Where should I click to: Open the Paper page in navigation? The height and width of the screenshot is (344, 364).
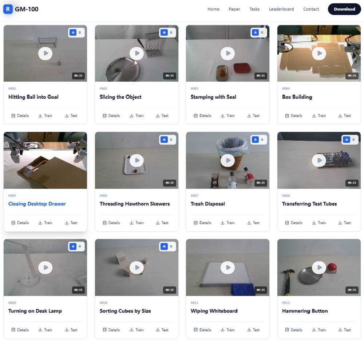pyautogui.click(x=234, y=9)
